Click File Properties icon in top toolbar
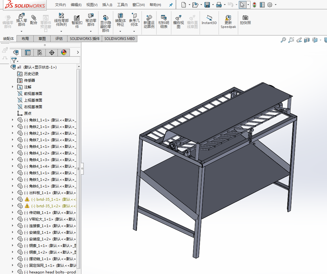Viewport: 327px width, 274px height. (x=262, y=5)
